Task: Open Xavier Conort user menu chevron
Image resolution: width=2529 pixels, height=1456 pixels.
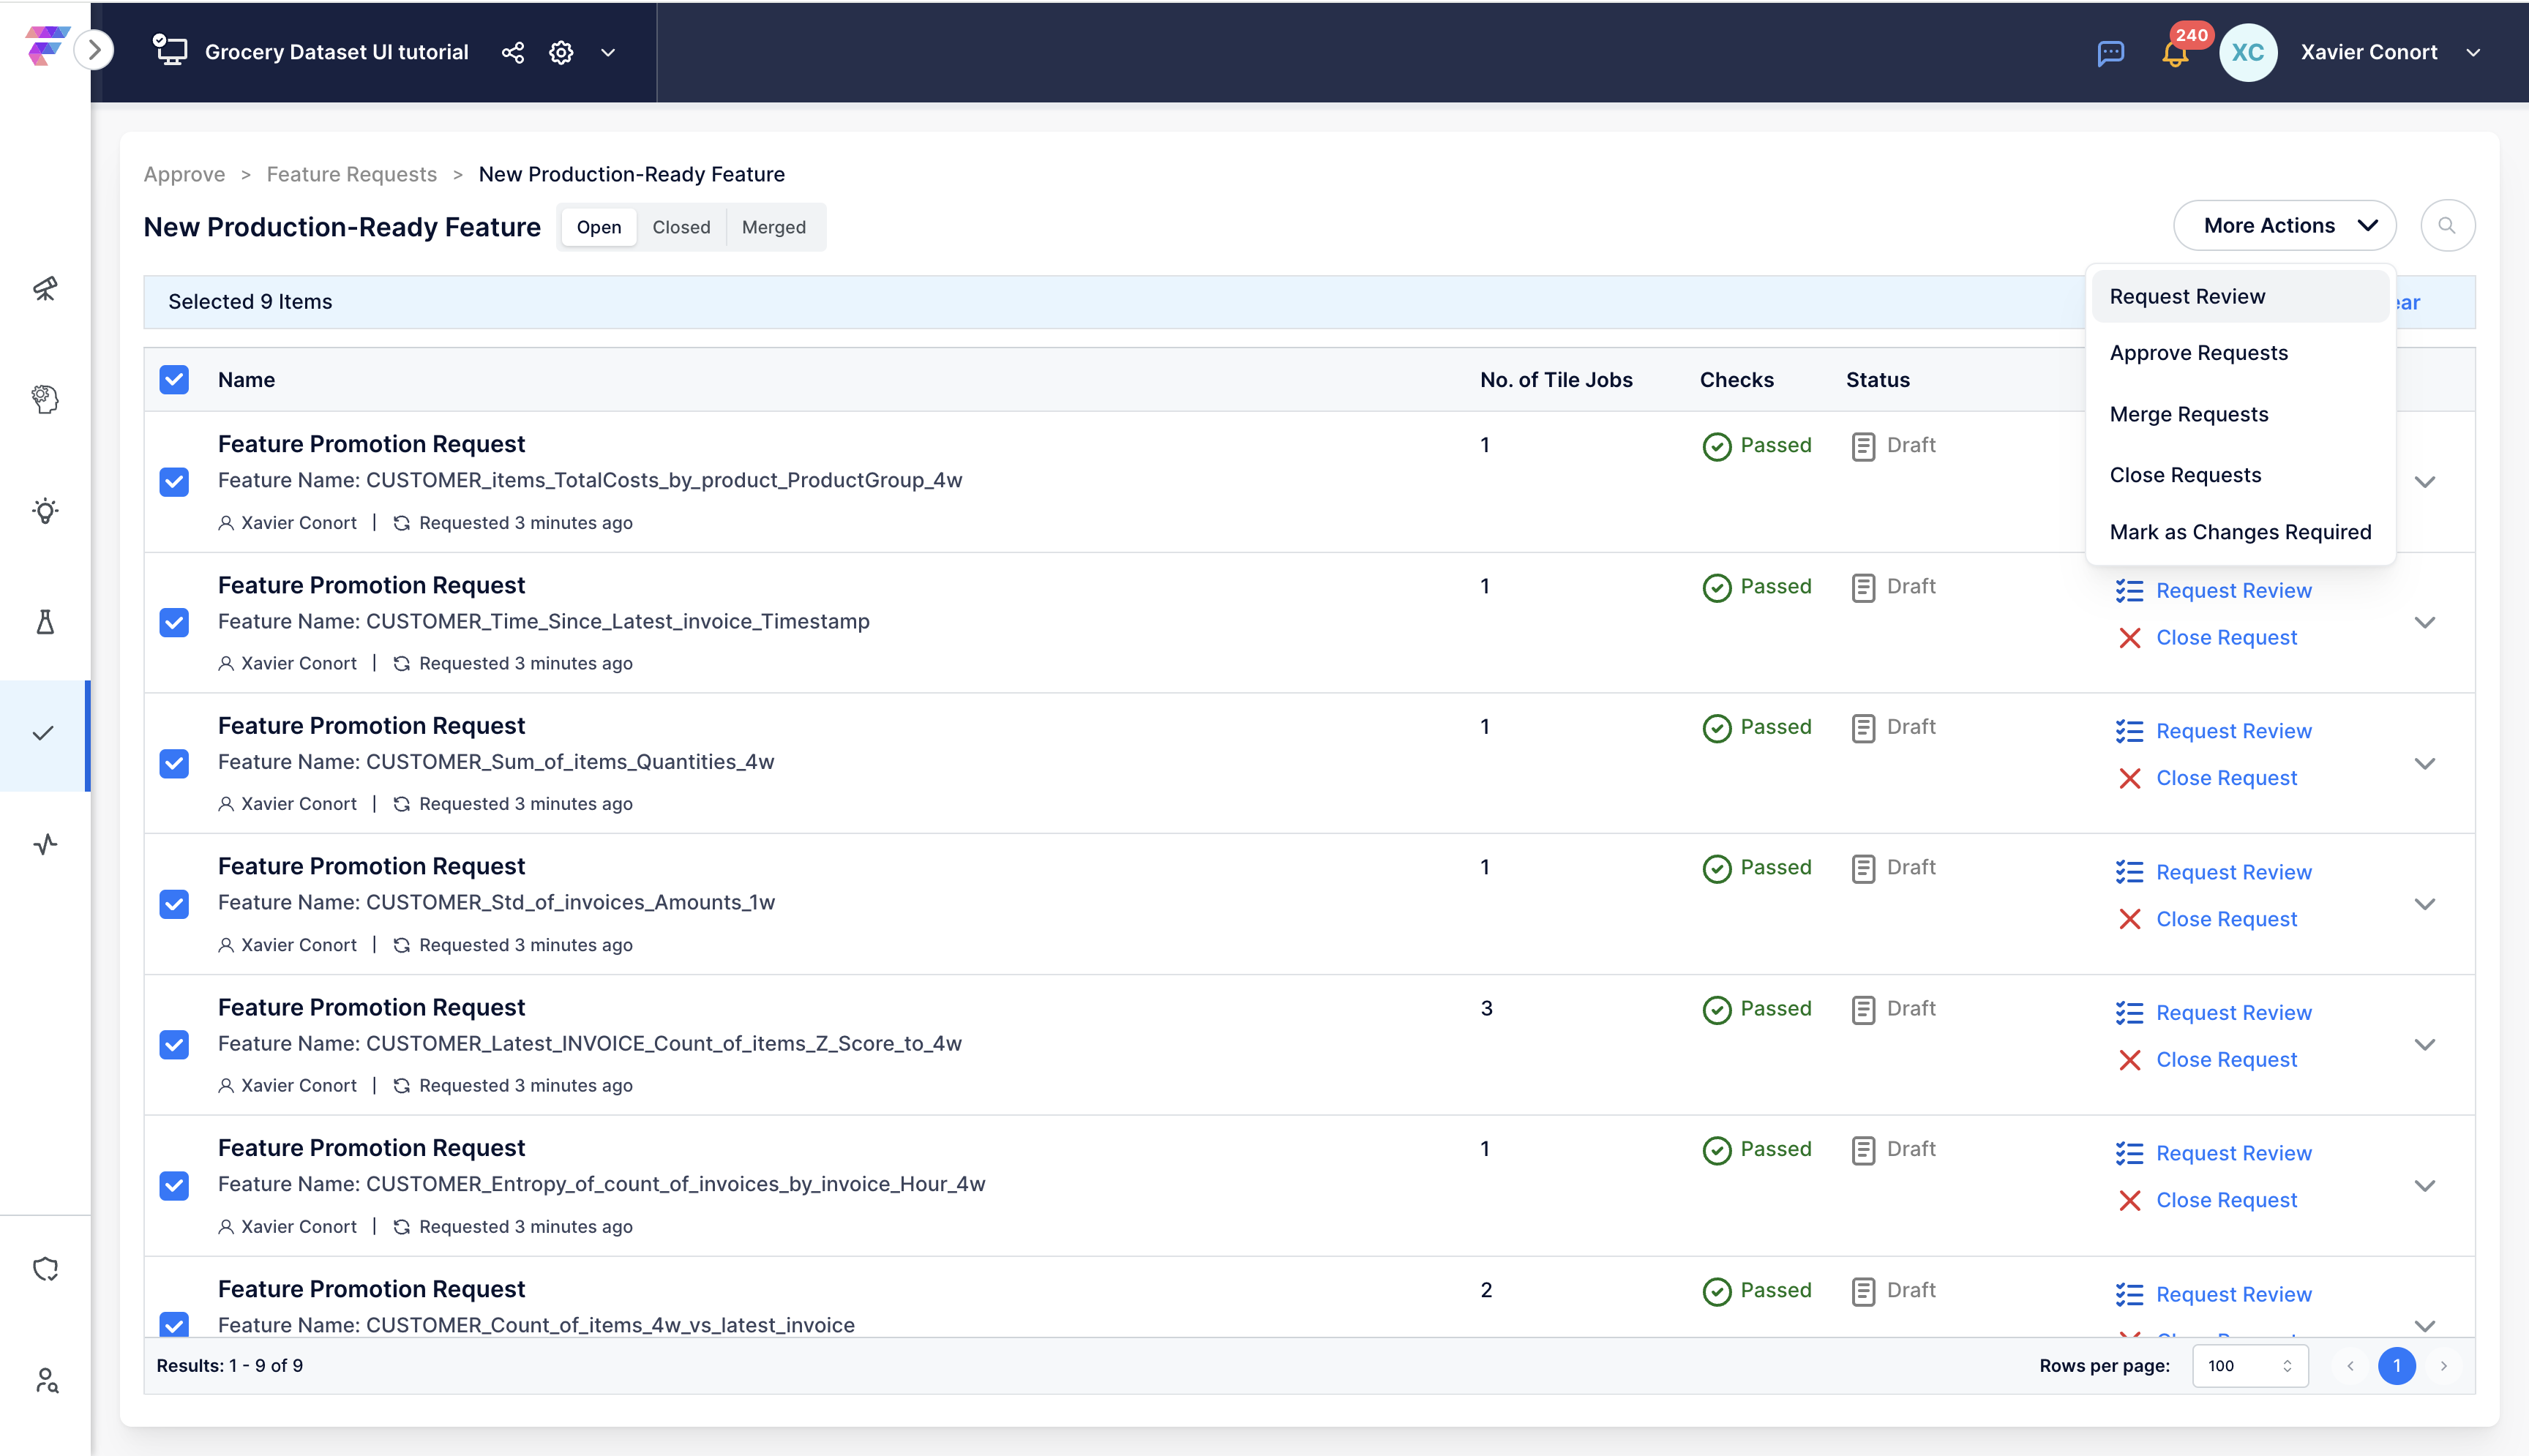Action: [2473, 52]
